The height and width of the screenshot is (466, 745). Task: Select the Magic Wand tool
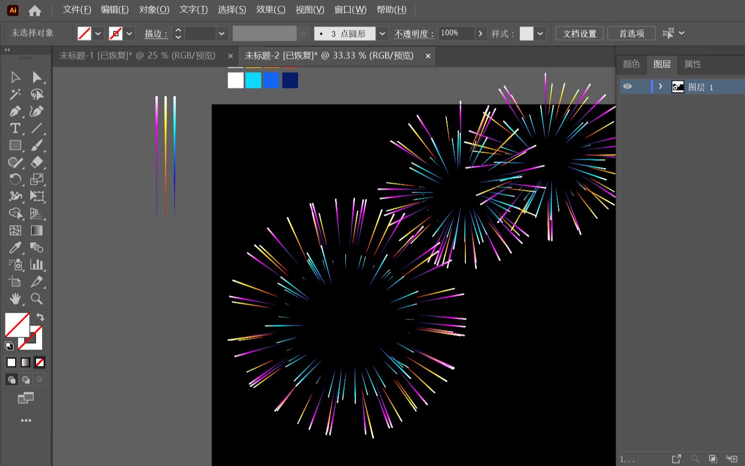[15, 94]
